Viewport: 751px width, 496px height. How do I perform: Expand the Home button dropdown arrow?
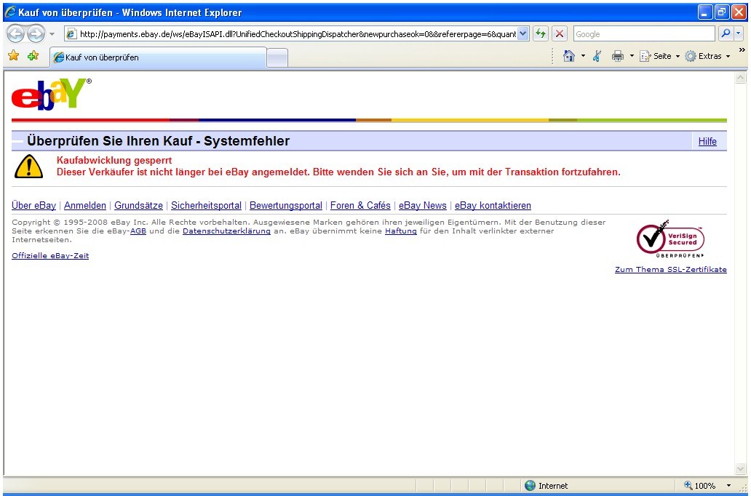583,56
